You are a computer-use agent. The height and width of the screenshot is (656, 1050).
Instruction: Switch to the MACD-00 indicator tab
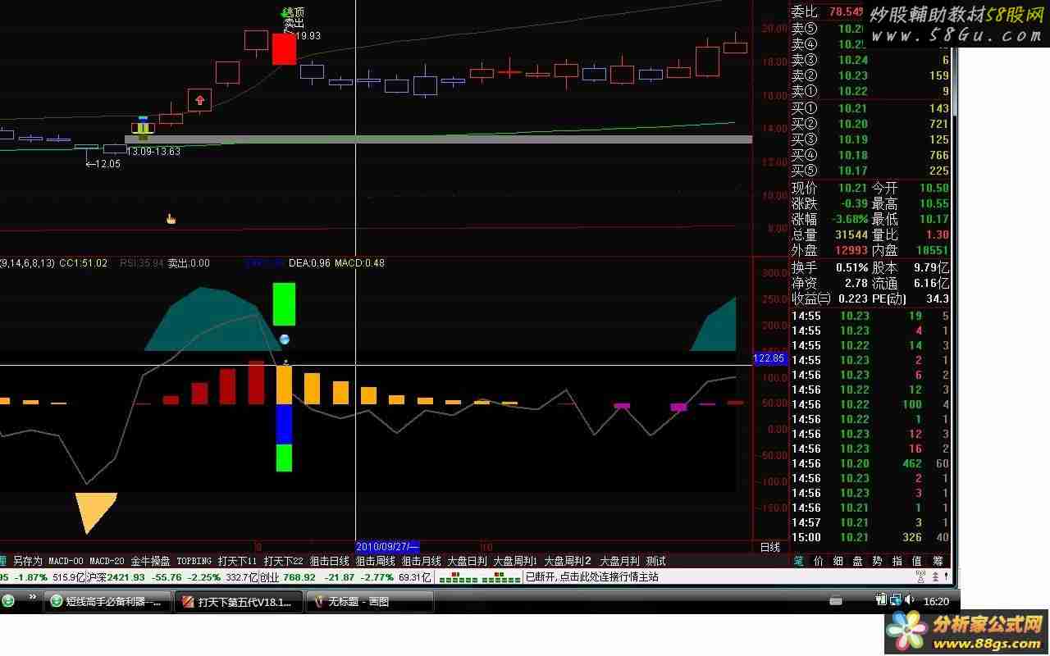[66, 561]
